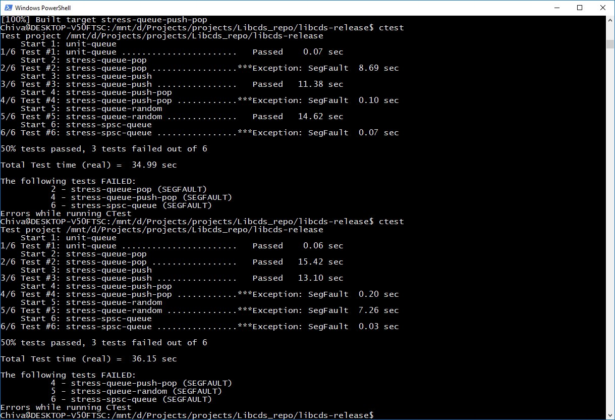Click the scrollbar up arrow
615x420 pixels.
pos(610,20)
